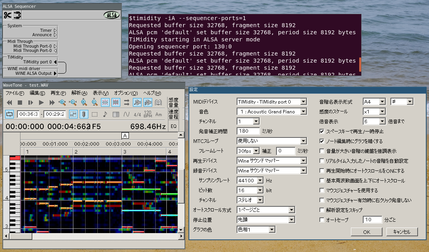The height and width of the screenshot is (252, 429).
Task: Expand the サンプリングレート 44100 dropdown
Action: 260,180
